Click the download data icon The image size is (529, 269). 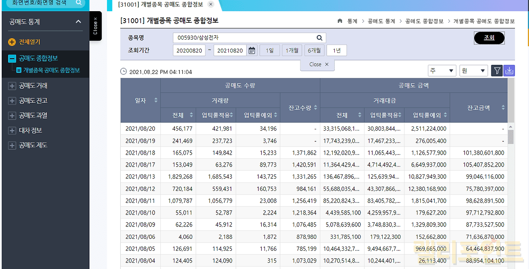509,71
